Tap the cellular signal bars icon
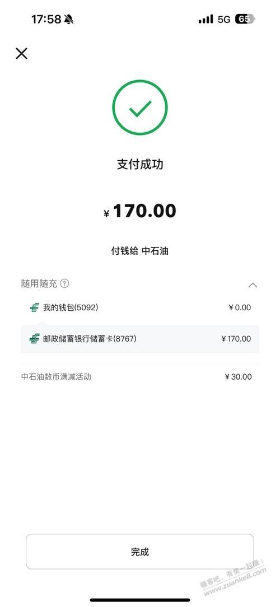 206,19
